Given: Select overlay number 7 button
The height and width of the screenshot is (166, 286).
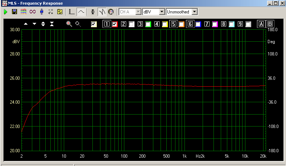Looking at the screenshot, I should [x=207, y=24].
